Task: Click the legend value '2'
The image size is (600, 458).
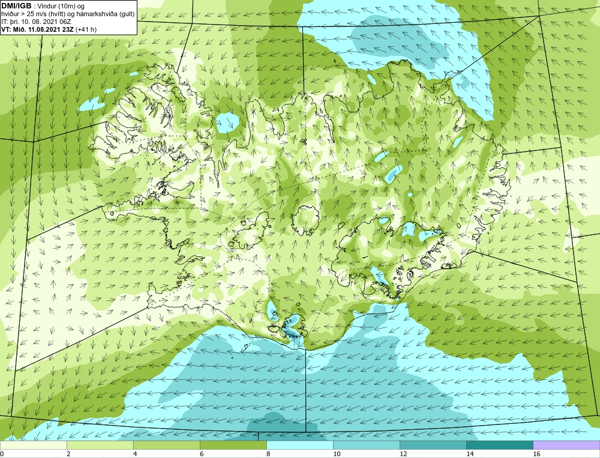Action: pos(68,454)
